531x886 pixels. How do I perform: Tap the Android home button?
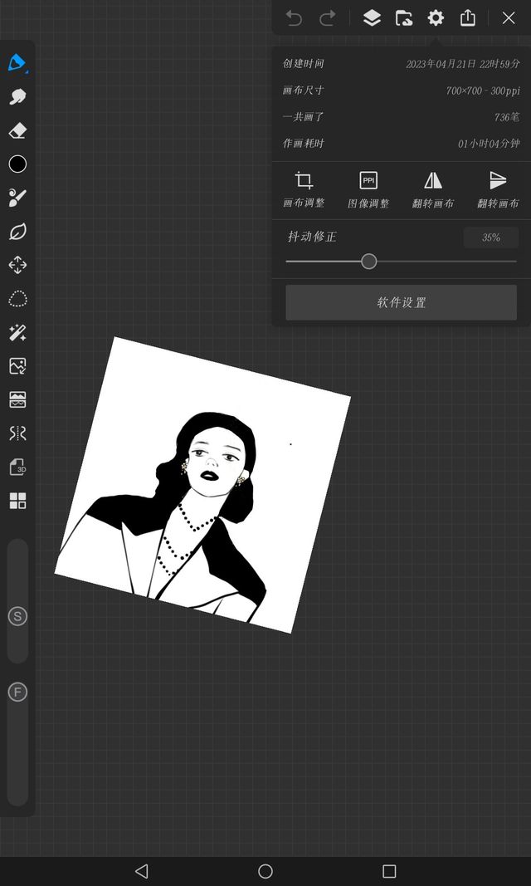265,871
